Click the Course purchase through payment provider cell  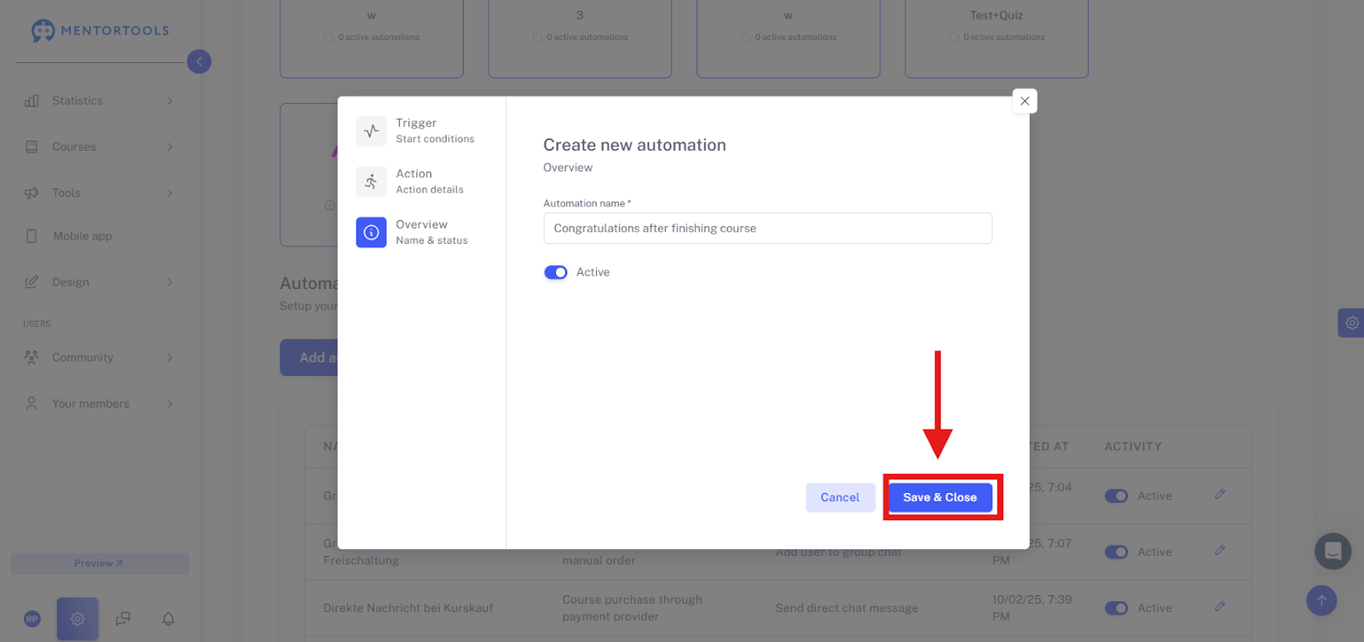tap(632, 609)
